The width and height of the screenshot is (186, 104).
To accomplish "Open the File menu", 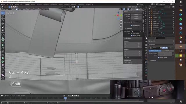I will coord(4,4).
